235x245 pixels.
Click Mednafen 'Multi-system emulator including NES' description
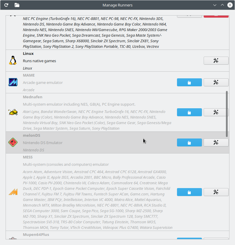[x=79, y=104]
